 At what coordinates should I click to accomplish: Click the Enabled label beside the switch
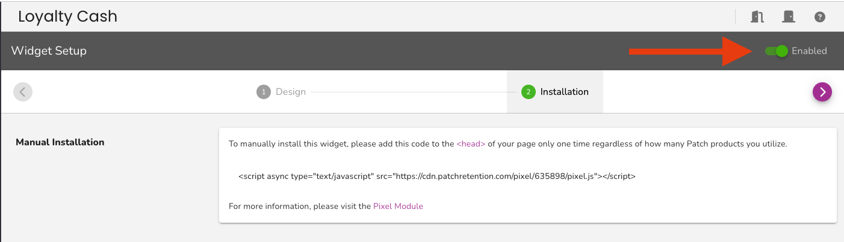tap(809, 51)
